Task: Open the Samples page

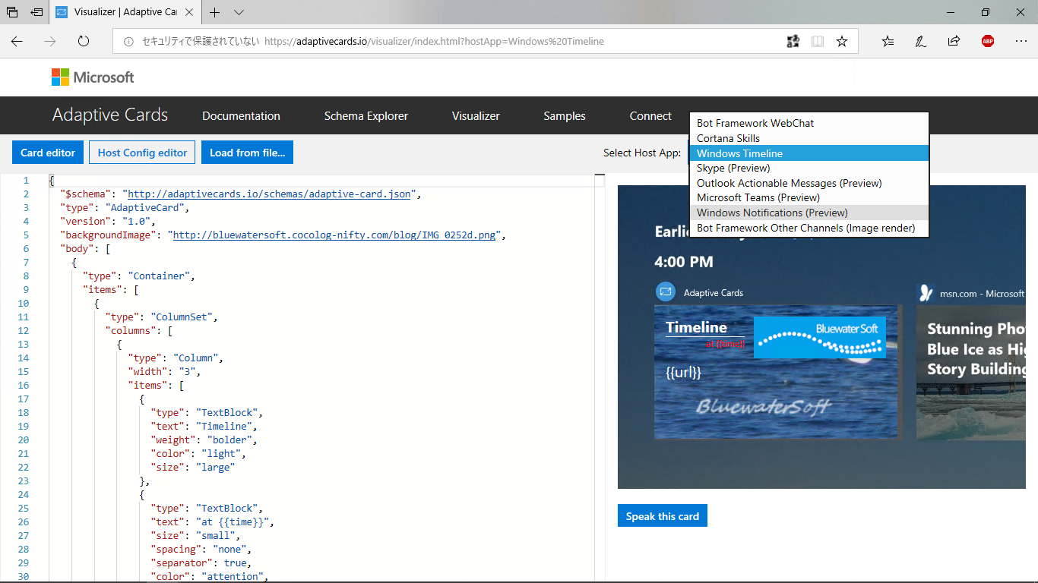Action: pos(565,116)
